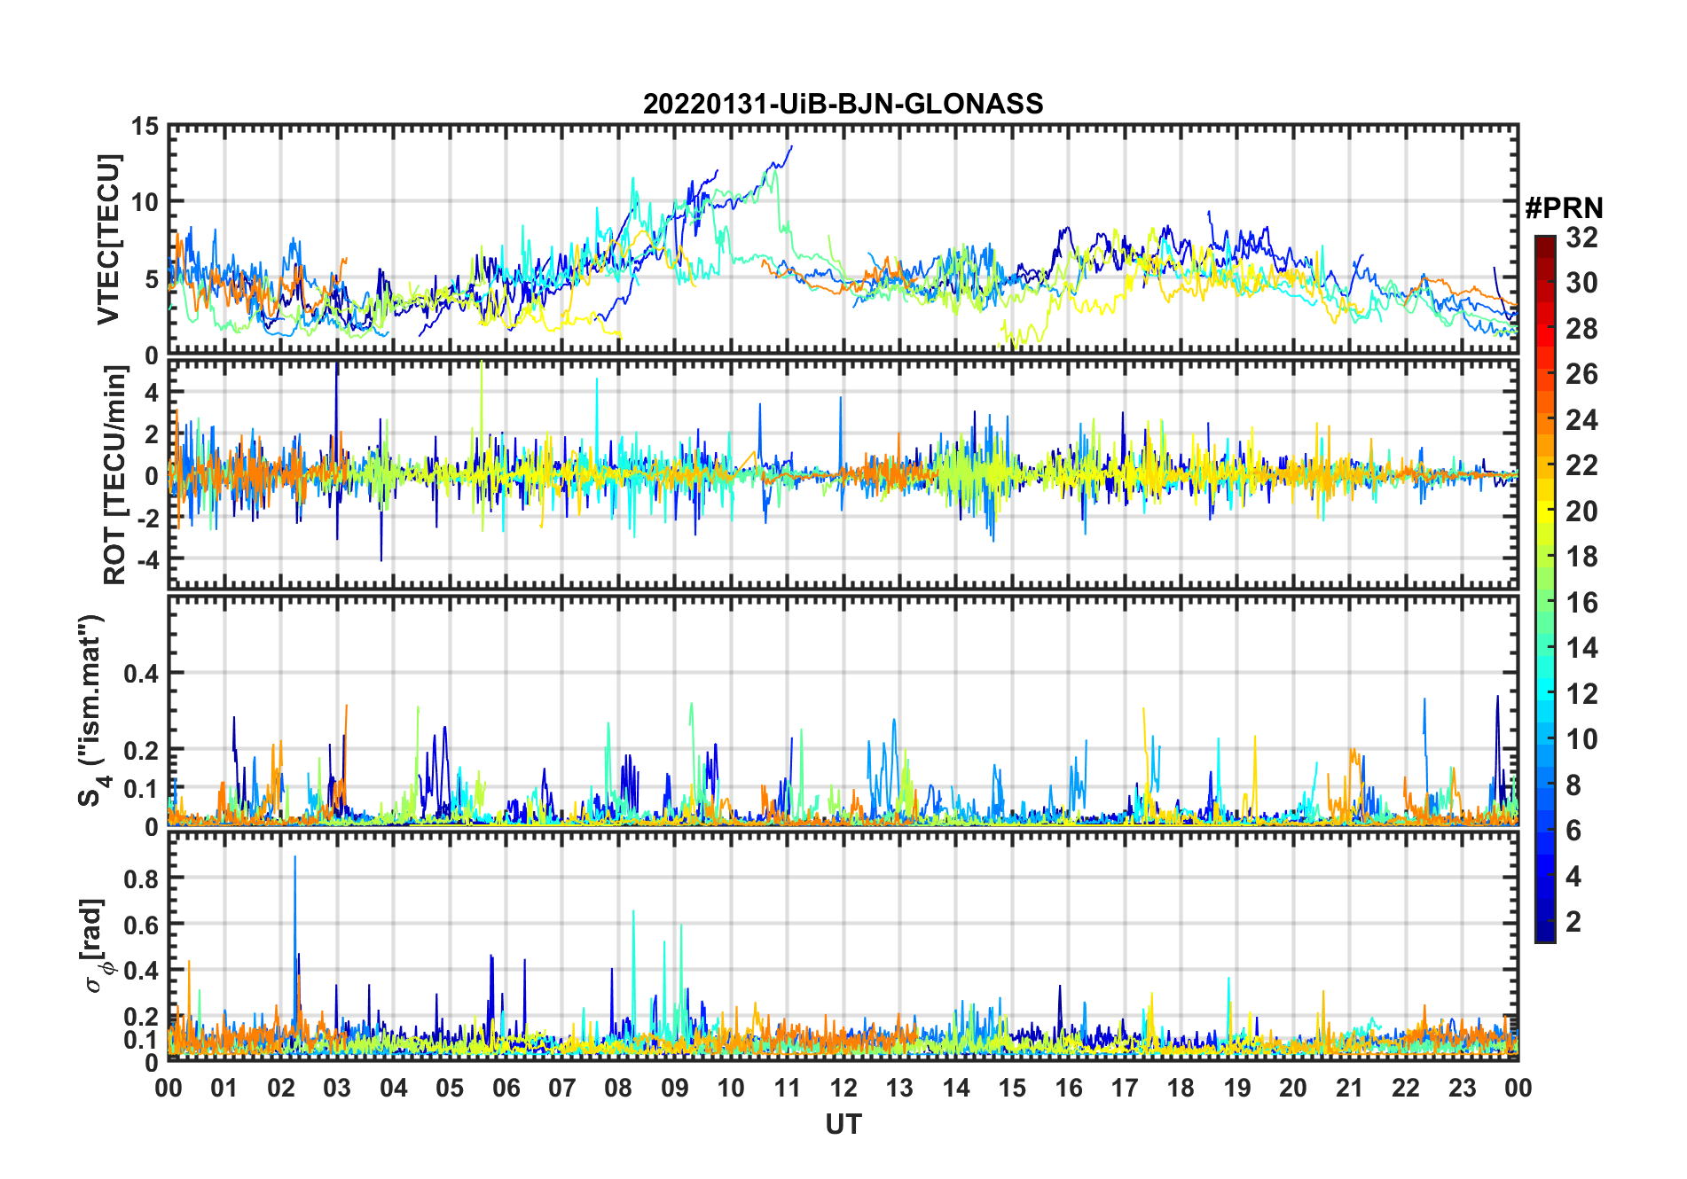1687x1179 pixels.
Task: Click inside the ROT plot panel
Action: (x=843, y=473)
